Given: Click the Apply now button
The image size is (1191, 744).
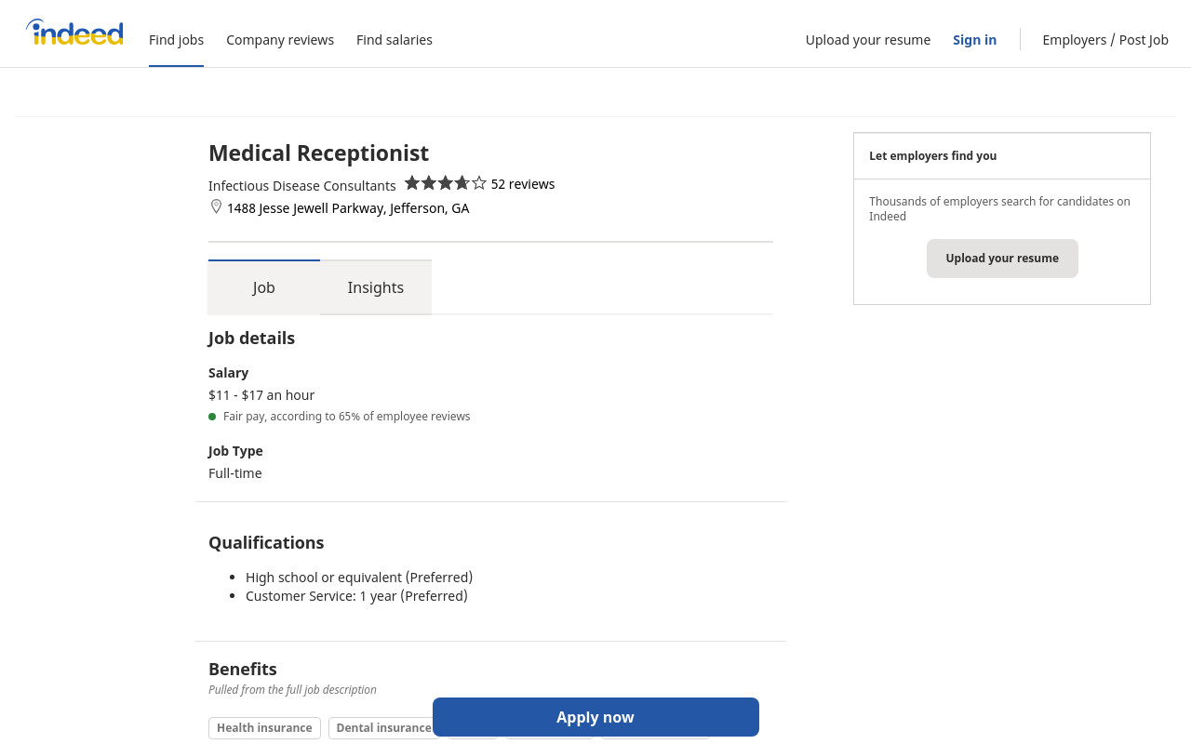Looking at the screenshot, I should (595, 717).
